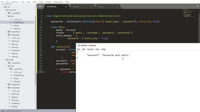200x112 pixels.
Task: Open the Goto menu
Action: pyautogui.click(x=35, y=2)
